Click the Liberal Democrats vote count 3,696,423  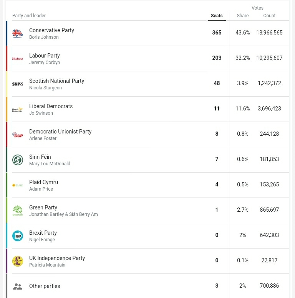pyautogui.click(x=269, y=109)
